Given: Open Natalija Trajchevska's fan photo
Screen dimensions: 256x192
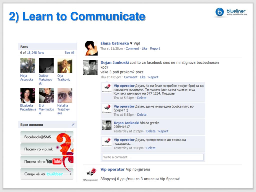Looking at the screenshot, I should (65, 95).
